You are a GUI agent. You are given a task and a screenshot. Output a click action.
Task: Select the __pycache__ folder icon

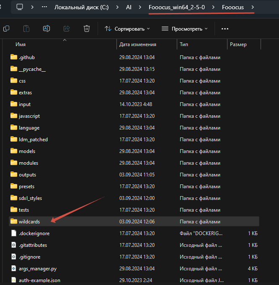[x=14, y=69]
